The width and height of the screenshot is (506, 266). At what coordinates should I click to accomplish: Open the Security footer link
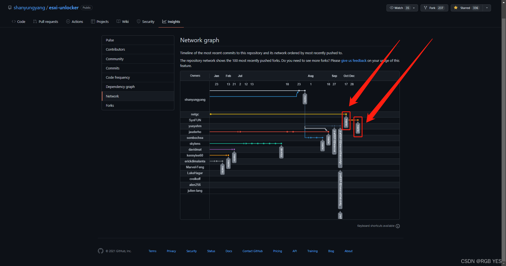[191, 251]
